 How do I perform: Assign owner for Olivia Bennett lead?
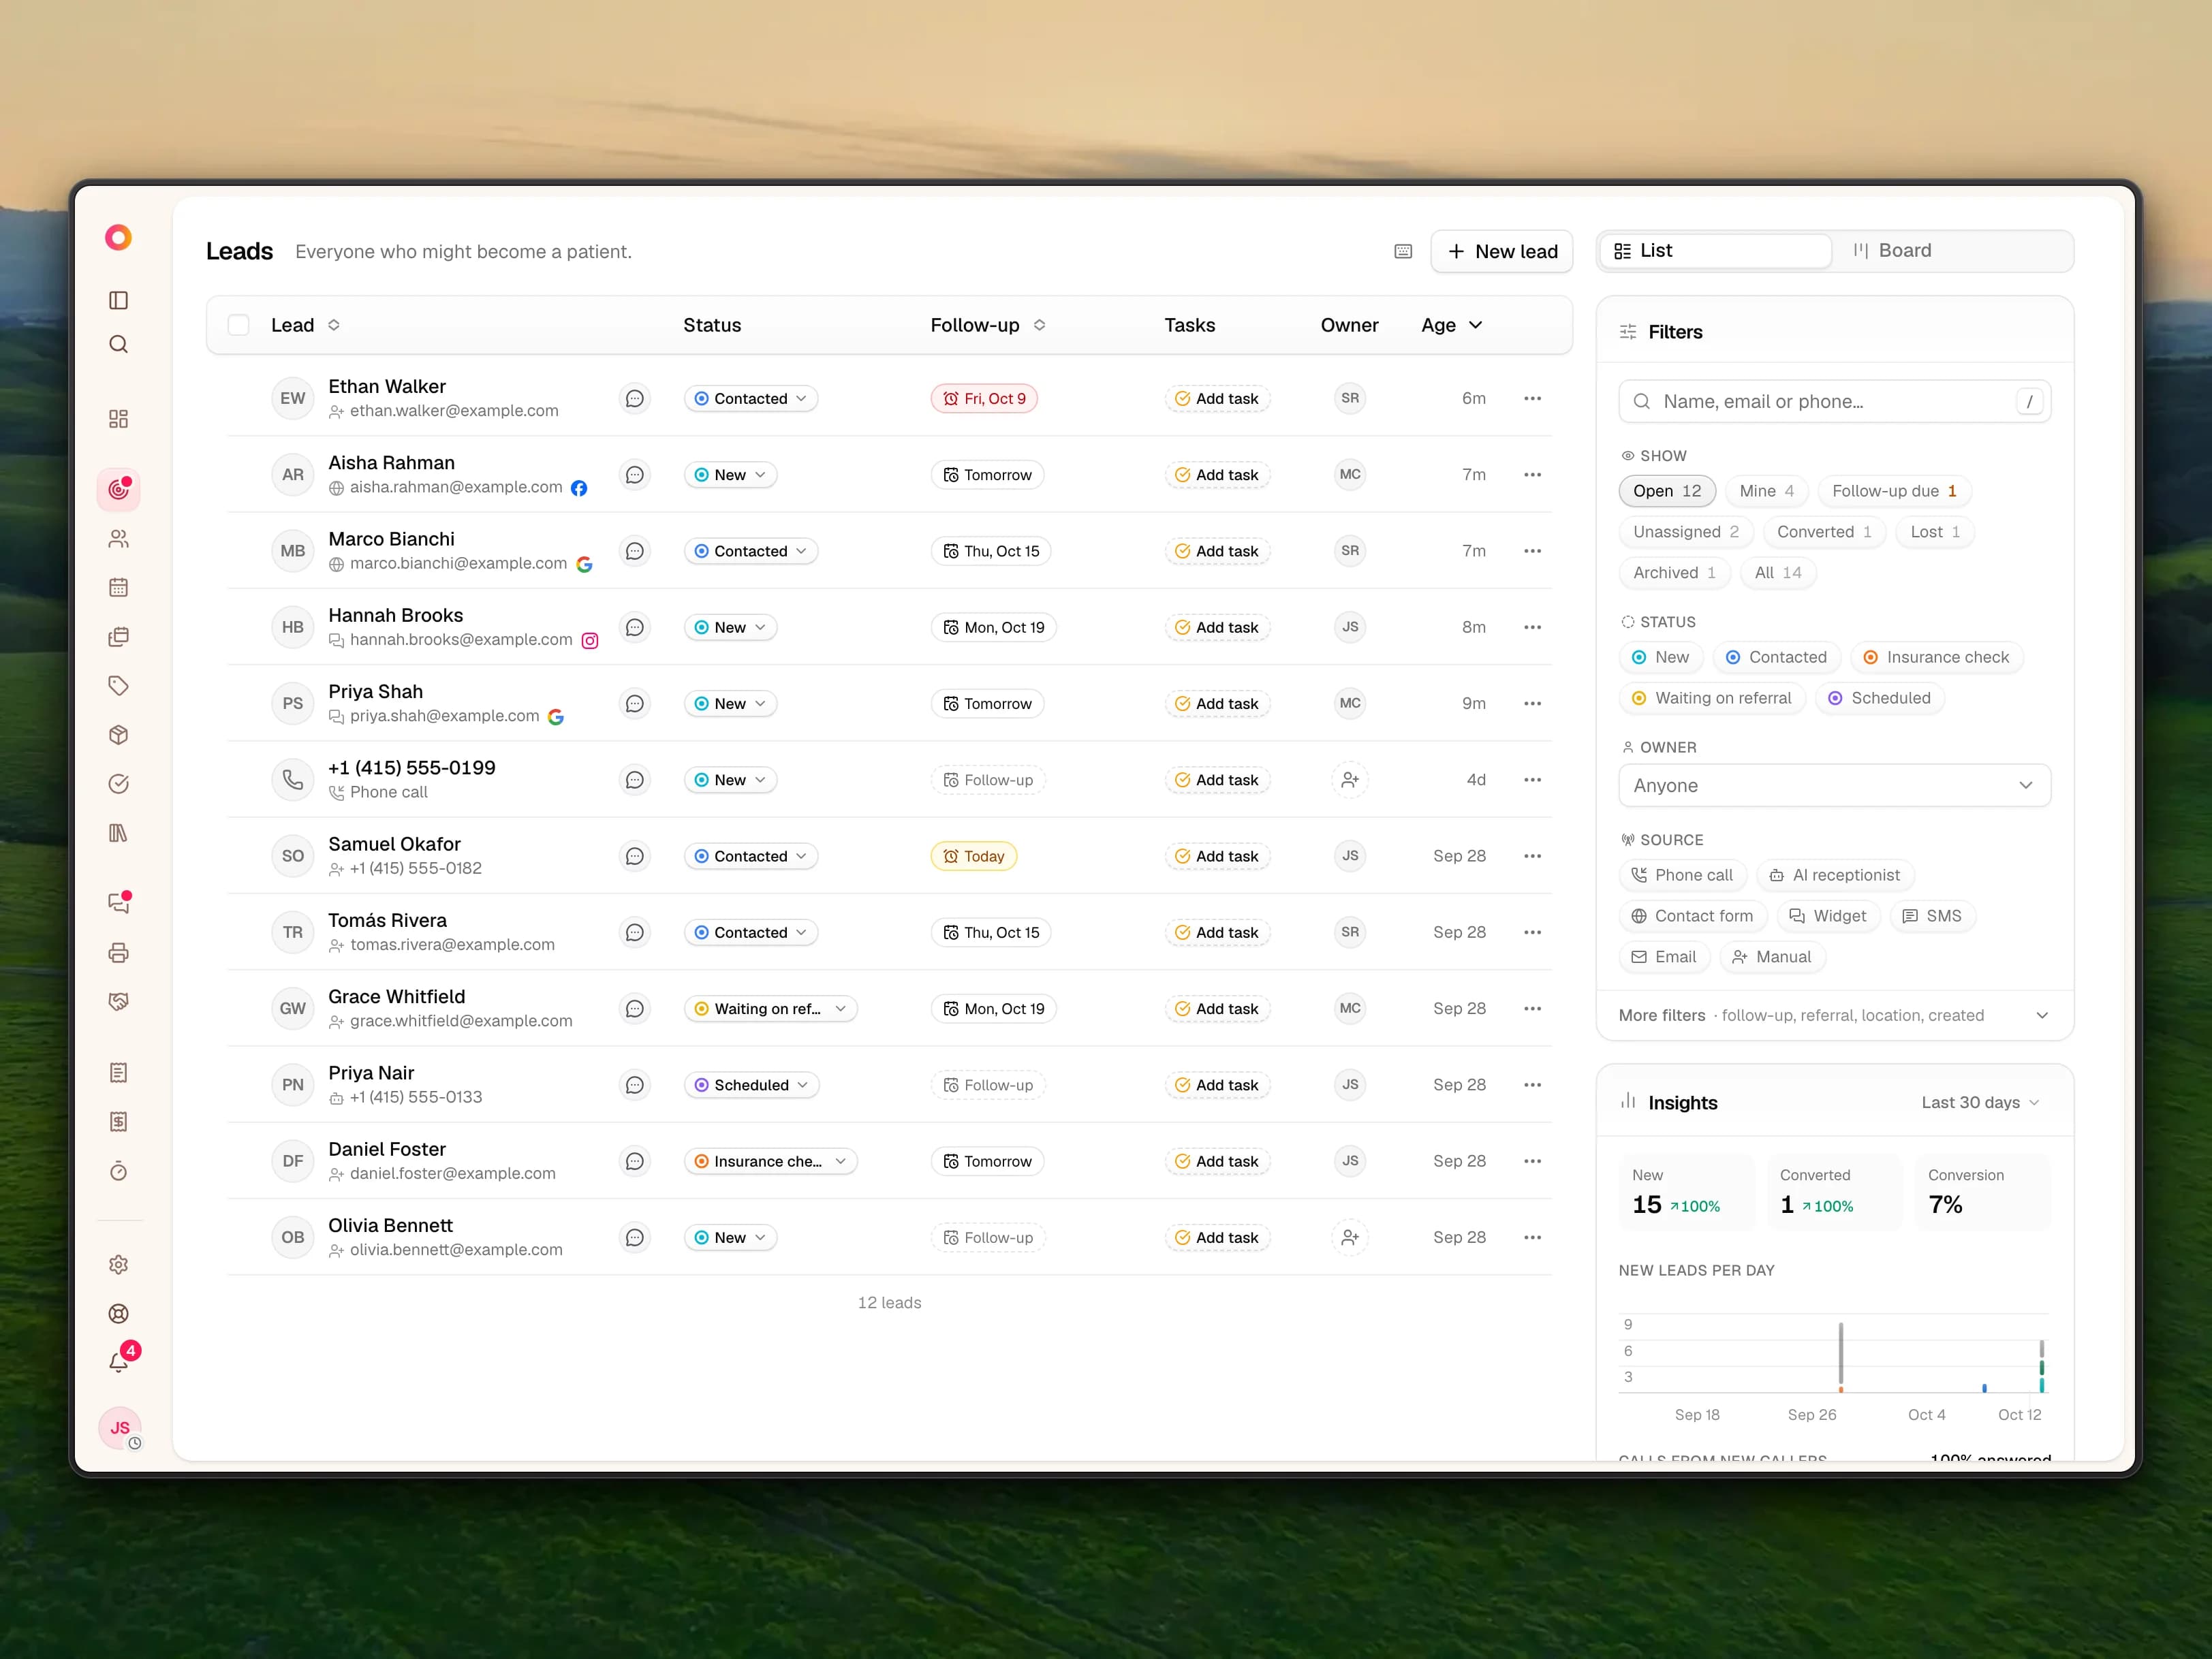(x=1350, y=1237)
